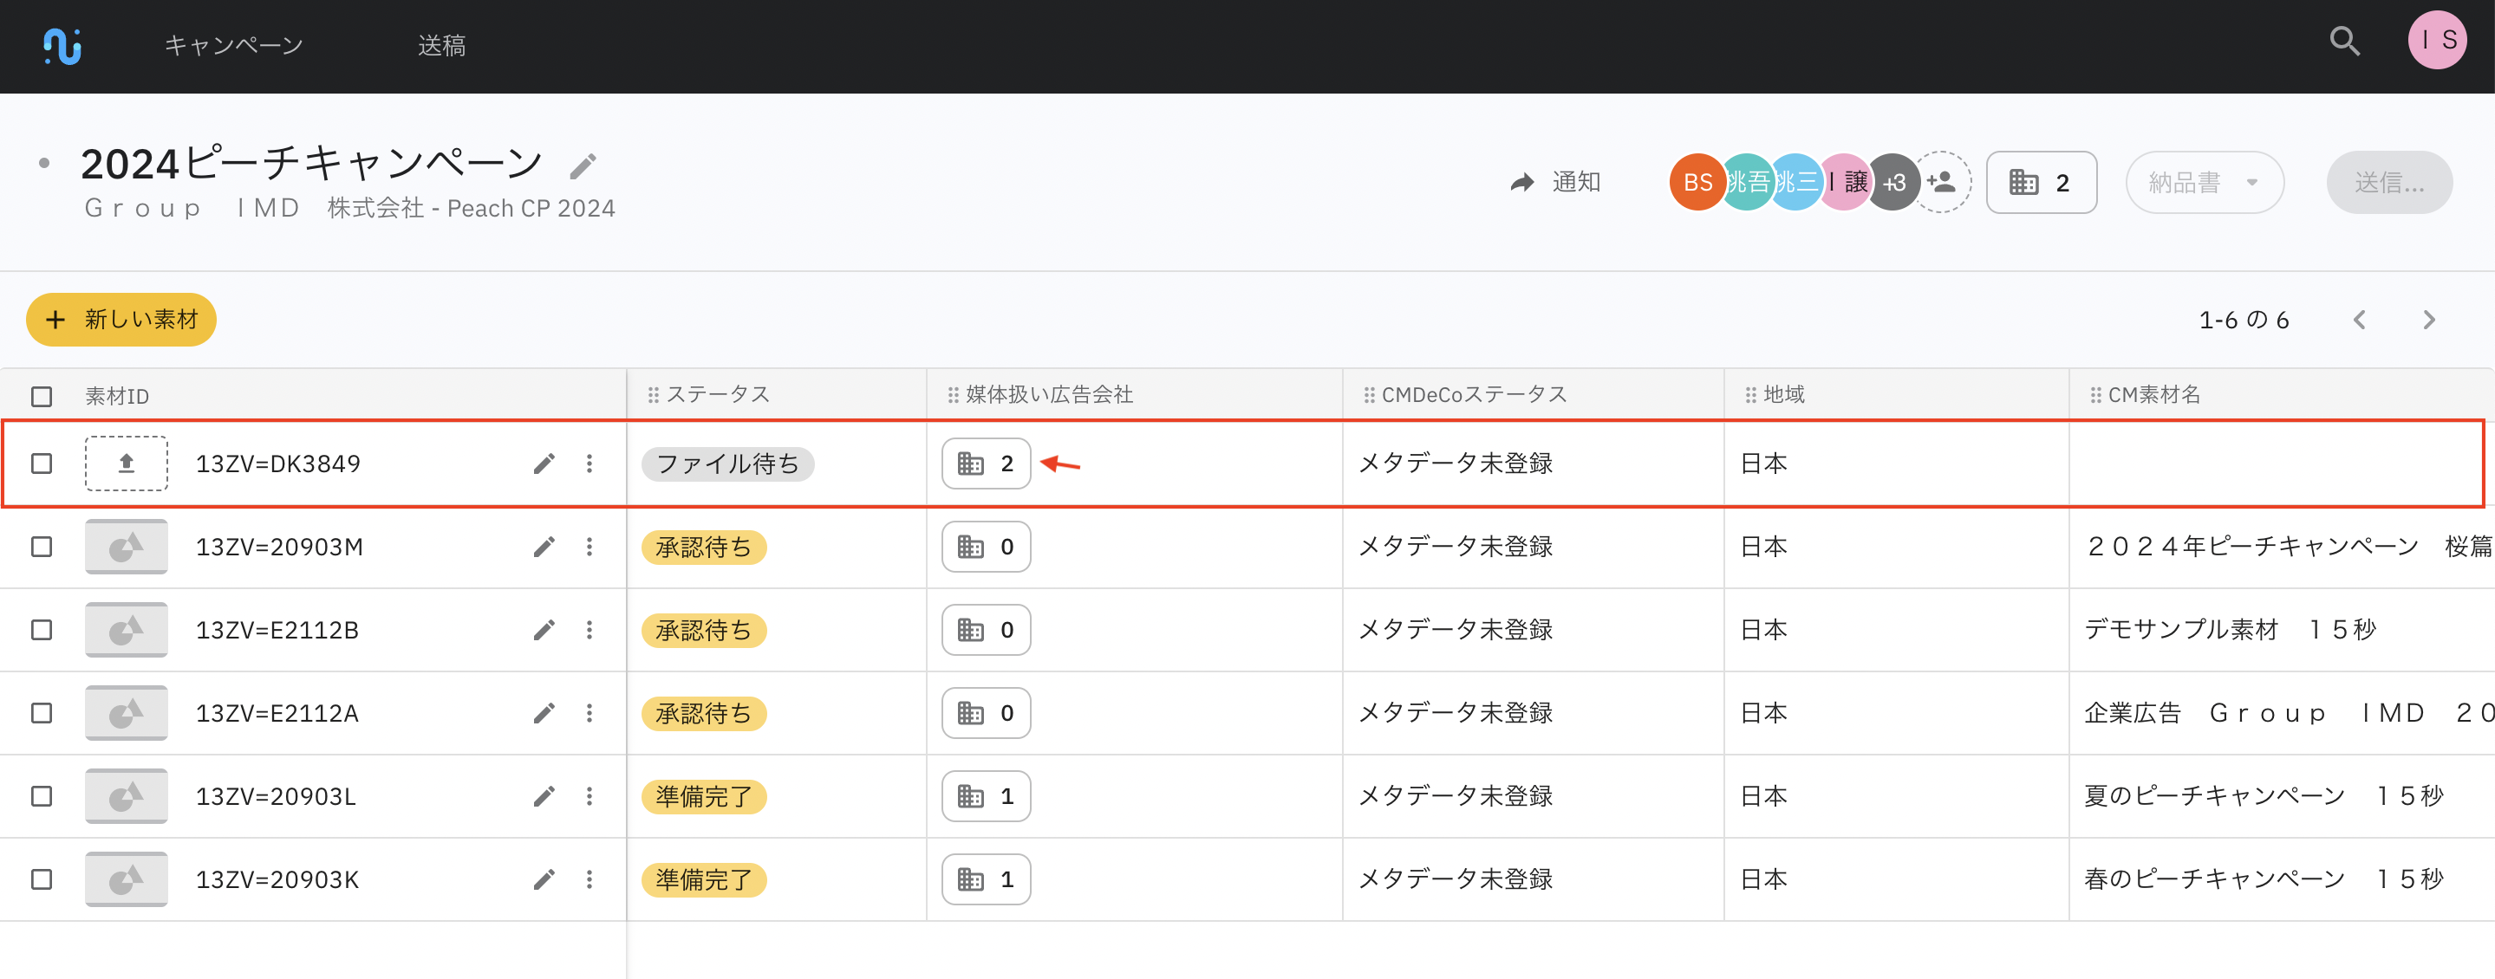Open three-dot menu for 13ZV=E2112B
Image resolution: width=2495 pixels, height=979 pixels.
click(x=589, y=631)
